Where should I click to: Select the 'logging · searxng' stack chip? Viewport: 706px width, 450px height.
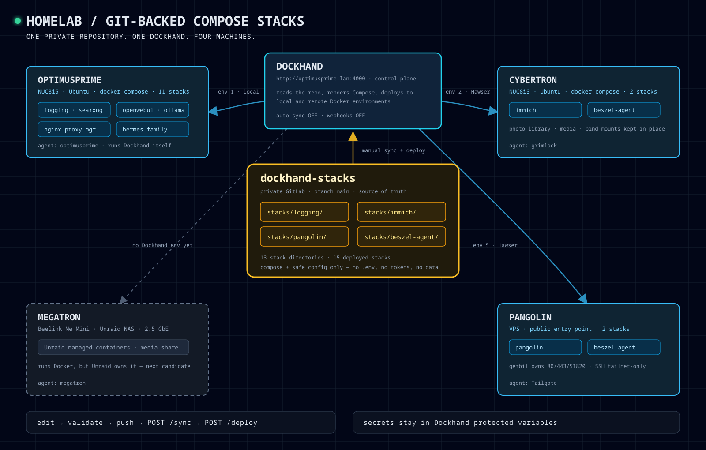click(74, 110)
